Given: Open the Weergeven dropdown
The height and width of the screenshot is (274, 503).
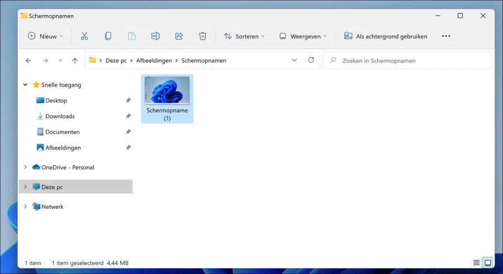Looking at the screenshot, I should 303,36.
